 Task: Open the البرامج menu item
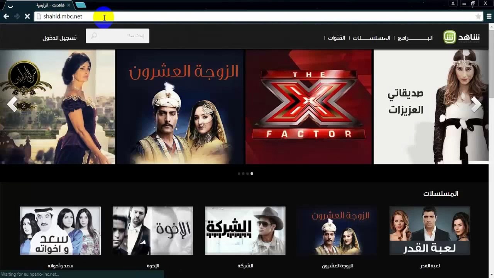[415, 38]
